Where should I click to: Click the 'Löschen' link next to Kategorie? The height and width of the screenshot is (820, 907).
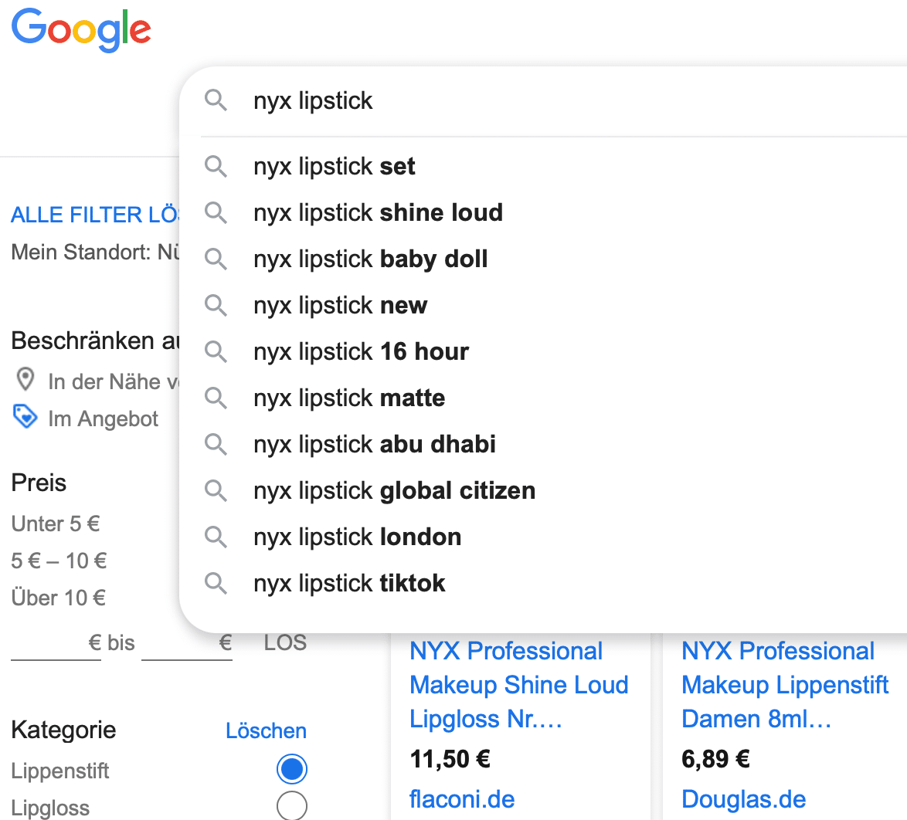[266, 730]
